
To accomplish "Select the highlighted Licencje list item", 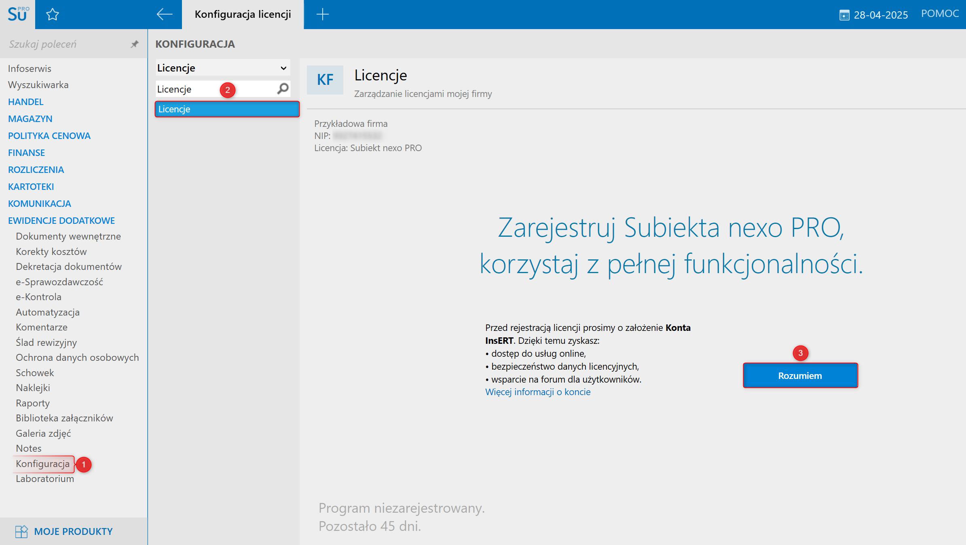I will click(x=227, y=109).
